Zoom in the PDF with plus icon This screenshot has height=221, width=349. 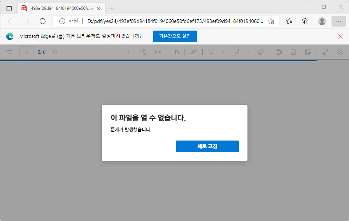pyautogui.click(x=129, y=52)
